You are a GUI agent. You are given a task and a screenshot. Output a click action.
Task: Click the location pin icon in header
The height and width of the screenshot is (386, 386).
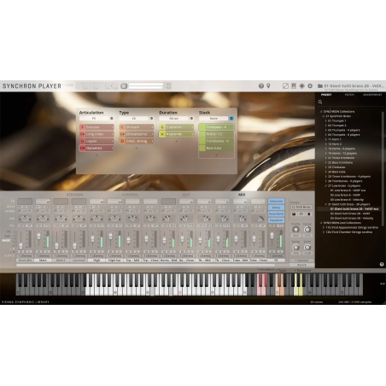coord(268,85)
